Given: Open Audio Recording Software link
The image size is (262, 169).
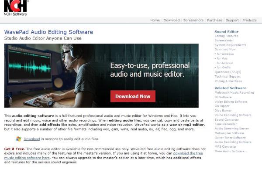Looking at the screenshot, I should [x=233, y=142].
